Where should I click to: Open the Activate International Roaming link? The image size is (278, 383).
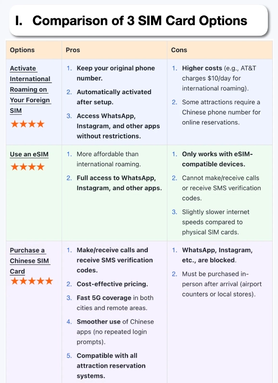pos(30,89)
